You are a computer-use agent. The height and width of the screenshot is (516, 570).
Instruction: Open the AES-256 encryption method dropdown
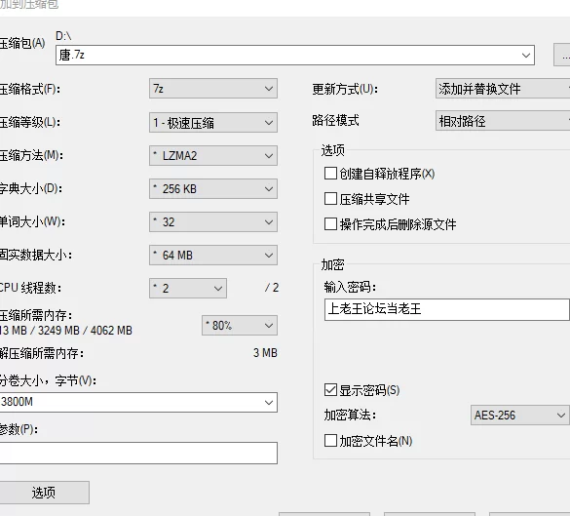click(x=520, y=415)
